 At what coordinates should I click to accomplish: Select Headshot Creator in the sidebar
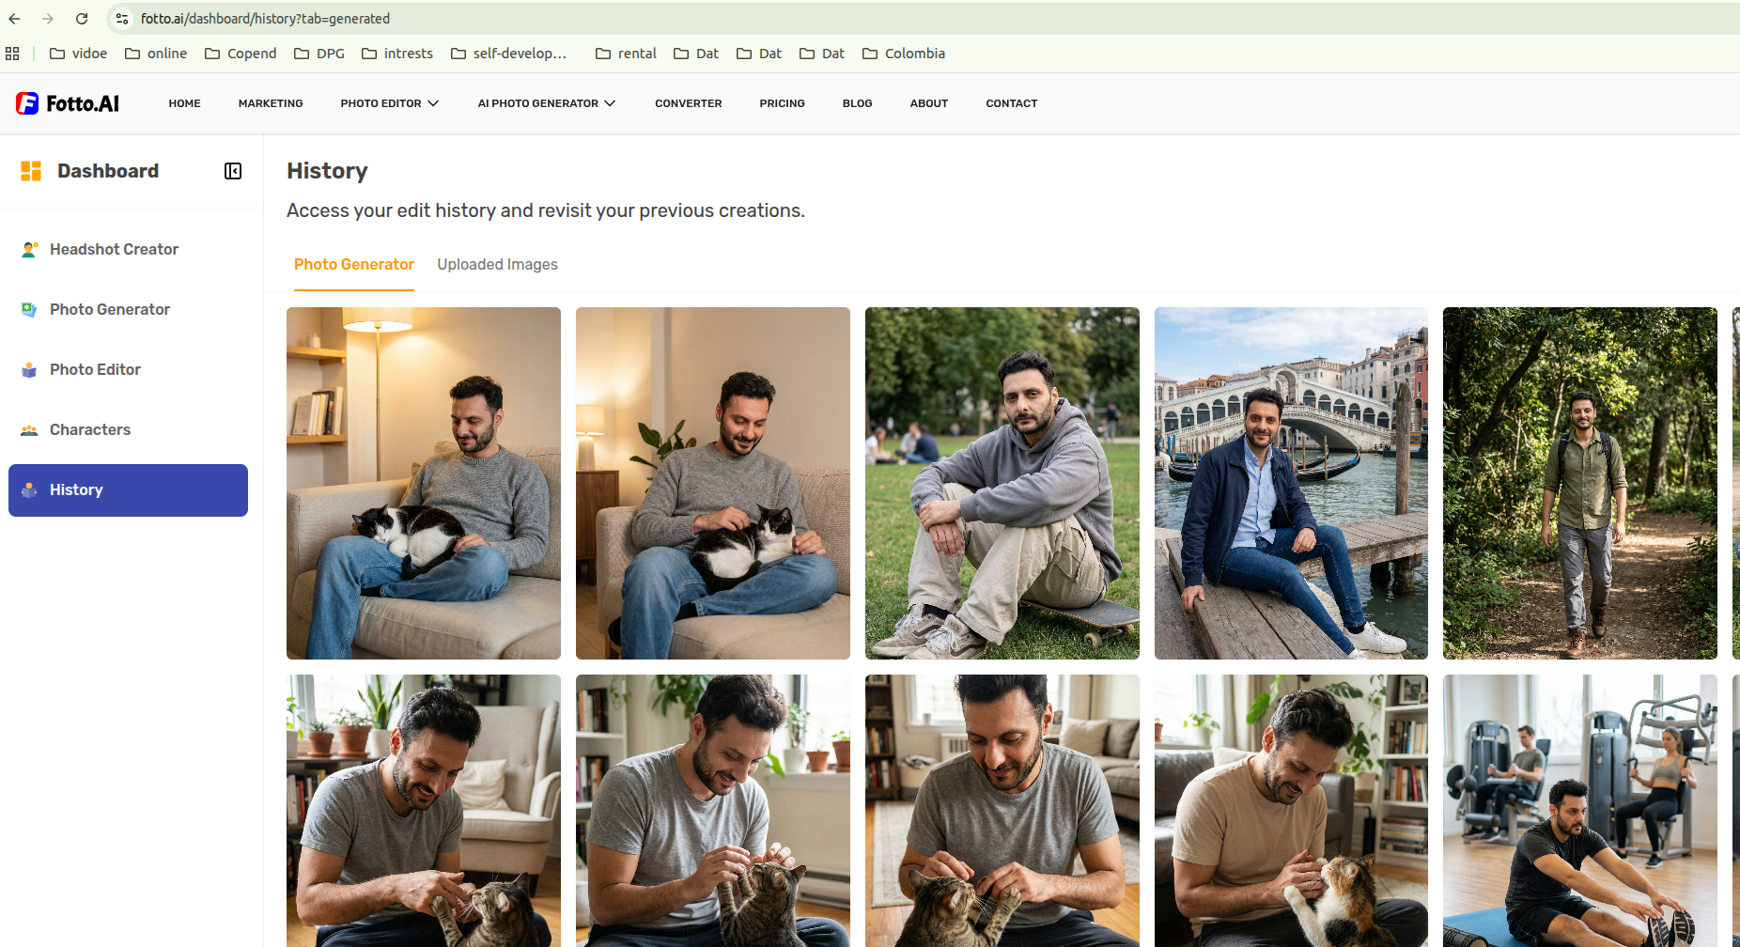click(x=113, y=249)
